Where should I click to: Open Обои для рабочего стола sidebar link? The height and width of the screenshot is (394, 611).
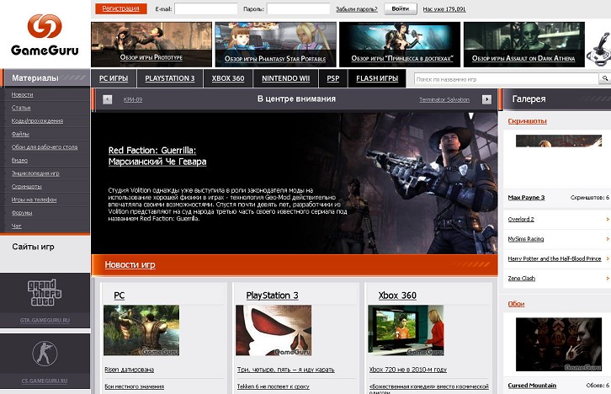45,147
